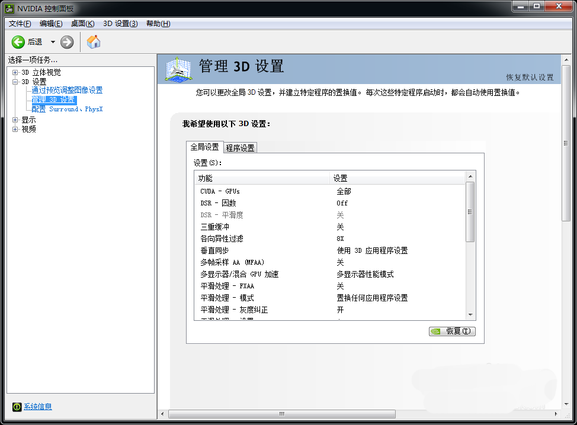Click the 使用 3D 应用程序设置 value
577x425 pixels.
[372, 250]
